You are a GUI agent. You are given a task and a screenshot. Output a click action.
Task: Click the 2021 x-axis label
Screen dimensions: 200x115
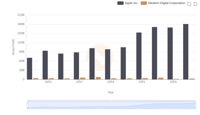[142, 82]
